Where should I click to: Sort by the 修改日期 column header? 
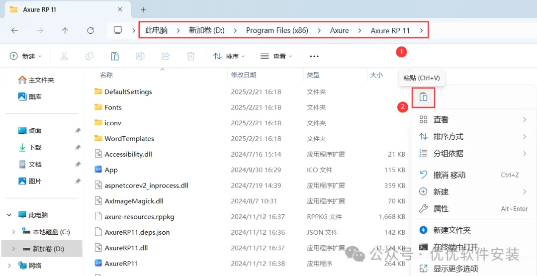tap(244, 75)
